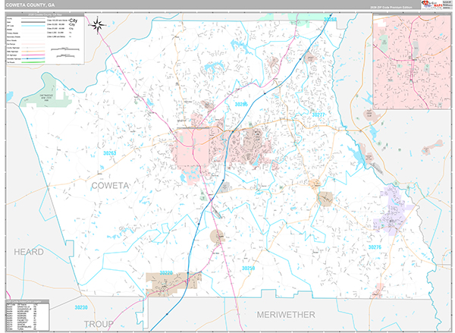This screenshot has height=333, width=455.
Task: Select the MERIWETHER county name label
Action: pos(286,315)
